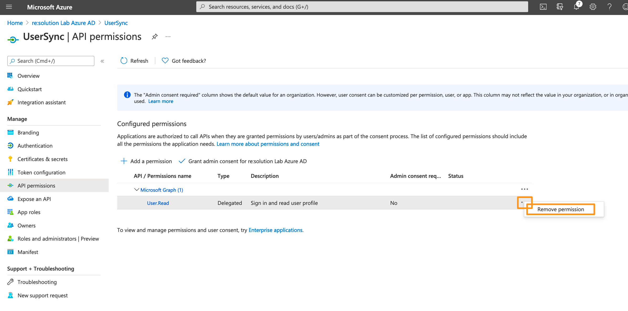Open New support request
628x311 pixels.
point(43,296)
